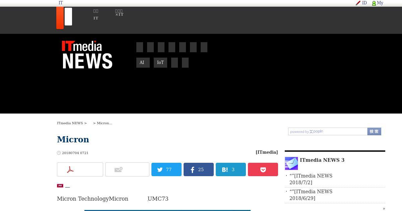Open the My link in top bar
Image resolution: width=402 pixels, height=211 pixels.
(380, 3)
